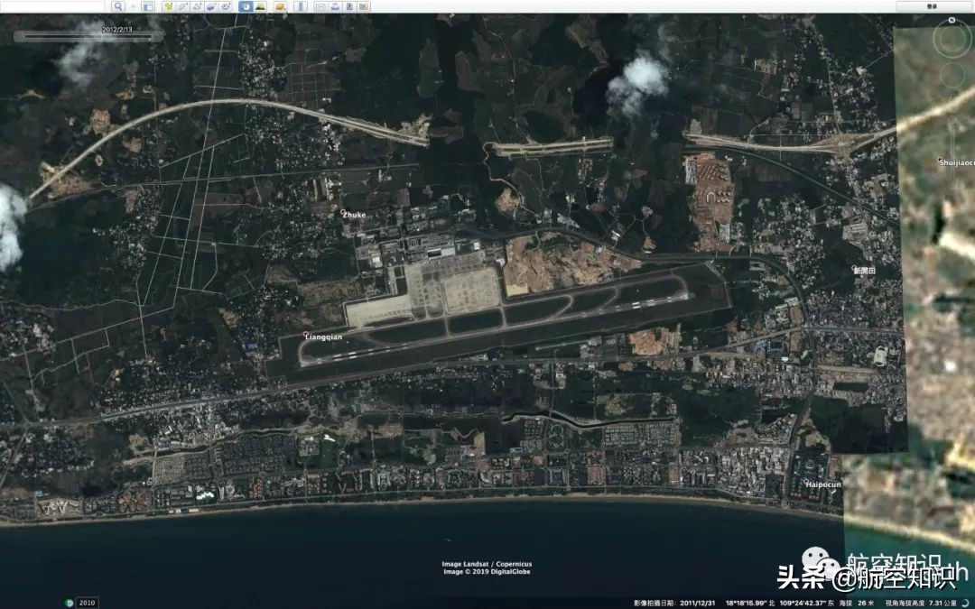Click the Liangqian place marker
Viewport: 975px width, 609px height.
306,336
